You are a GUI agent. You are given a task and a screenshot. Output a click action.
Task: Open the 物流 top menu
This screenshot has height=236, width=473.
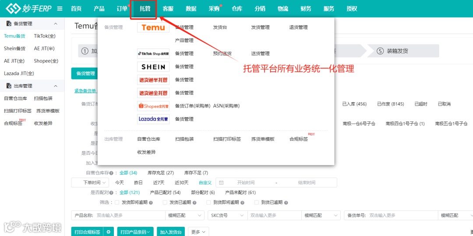pyautogui.click(x=282, y=9)
